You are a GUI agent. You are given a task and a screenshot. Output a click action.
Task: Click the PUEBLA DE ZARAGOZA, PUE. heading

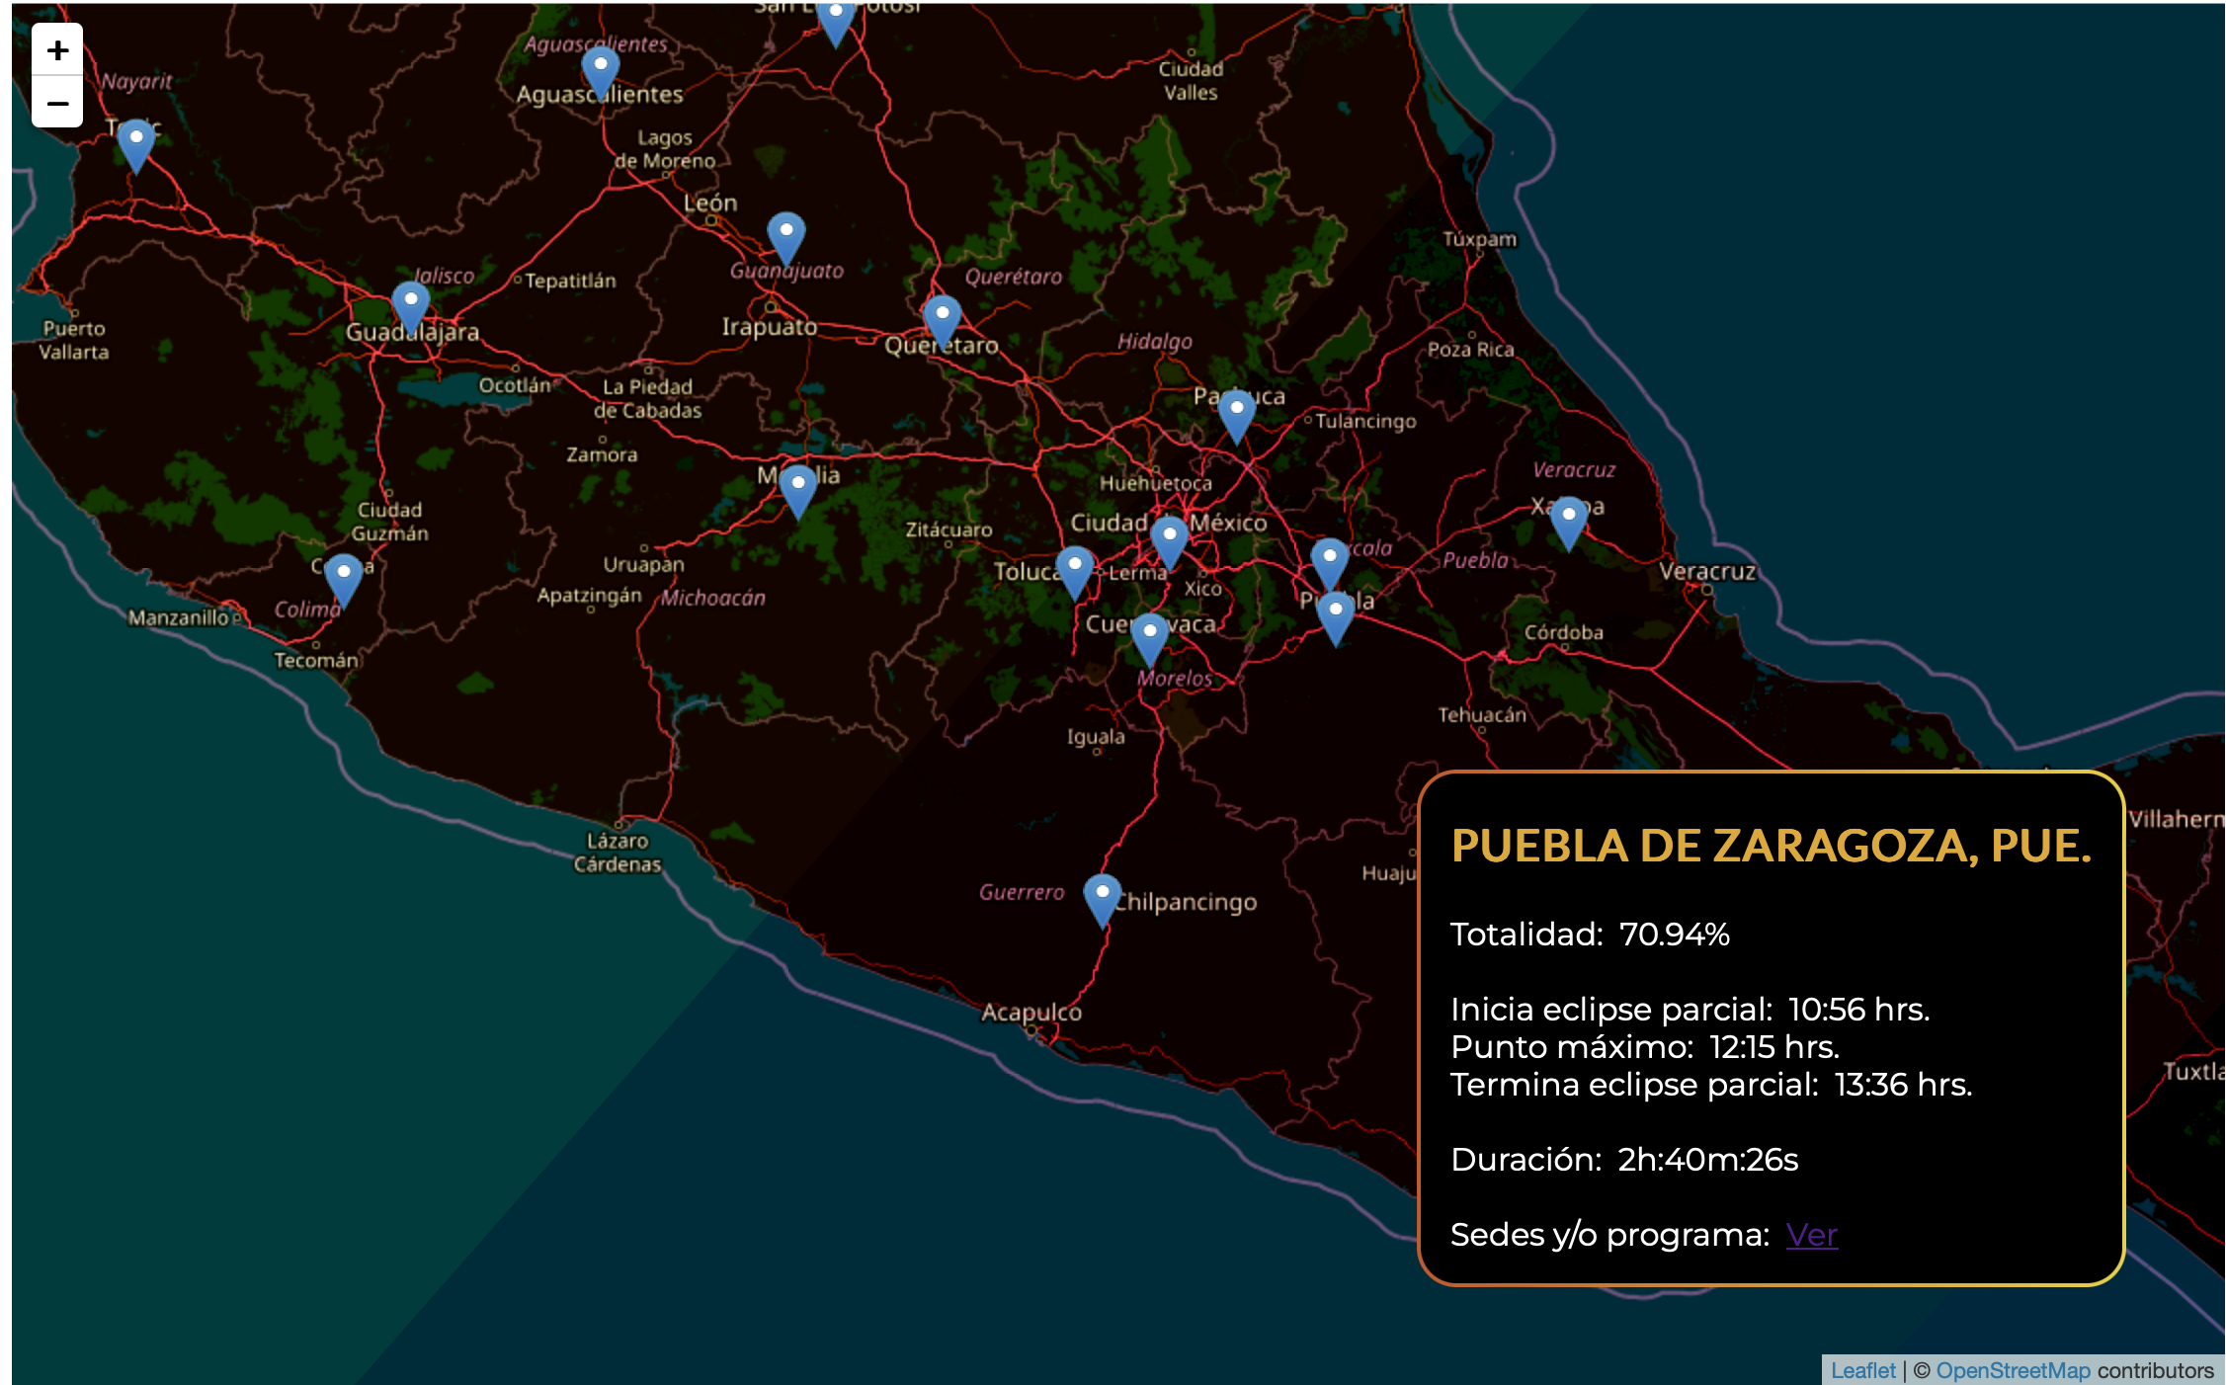1771,846
